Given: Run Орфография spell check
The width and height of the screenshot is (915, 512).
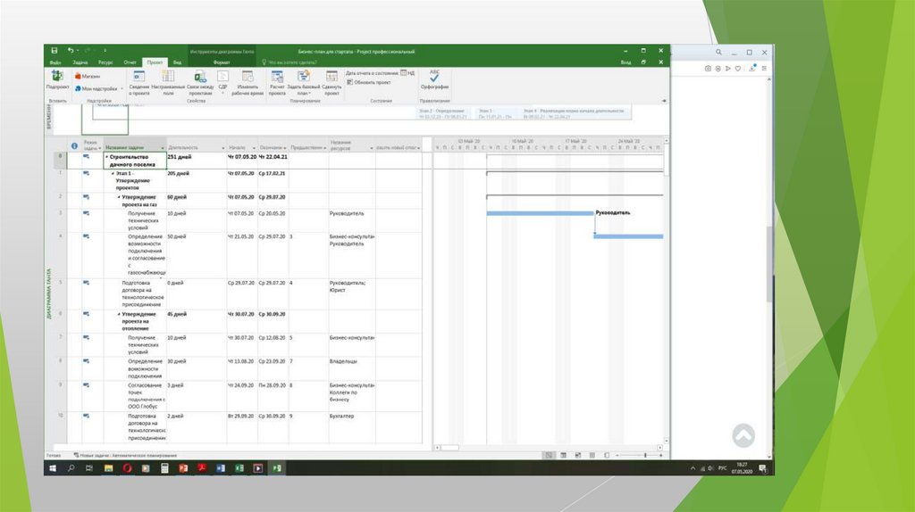Looking at the screenshot, I should coord(434,78).
